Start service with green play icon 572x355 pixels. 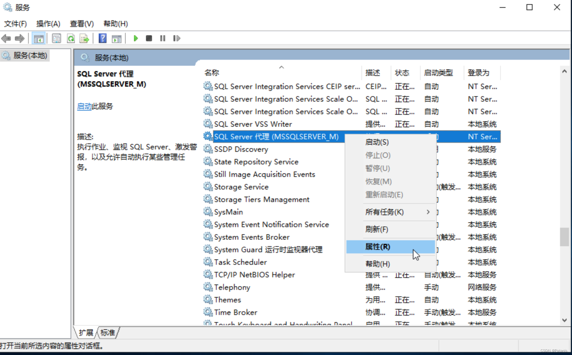click(136, 38)
